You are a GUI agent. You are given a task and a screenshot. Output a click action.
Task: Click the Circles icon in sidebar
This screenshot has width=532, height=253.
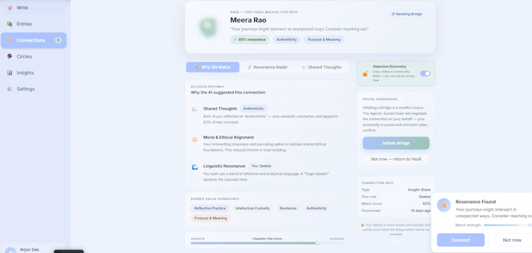(9, 56)
